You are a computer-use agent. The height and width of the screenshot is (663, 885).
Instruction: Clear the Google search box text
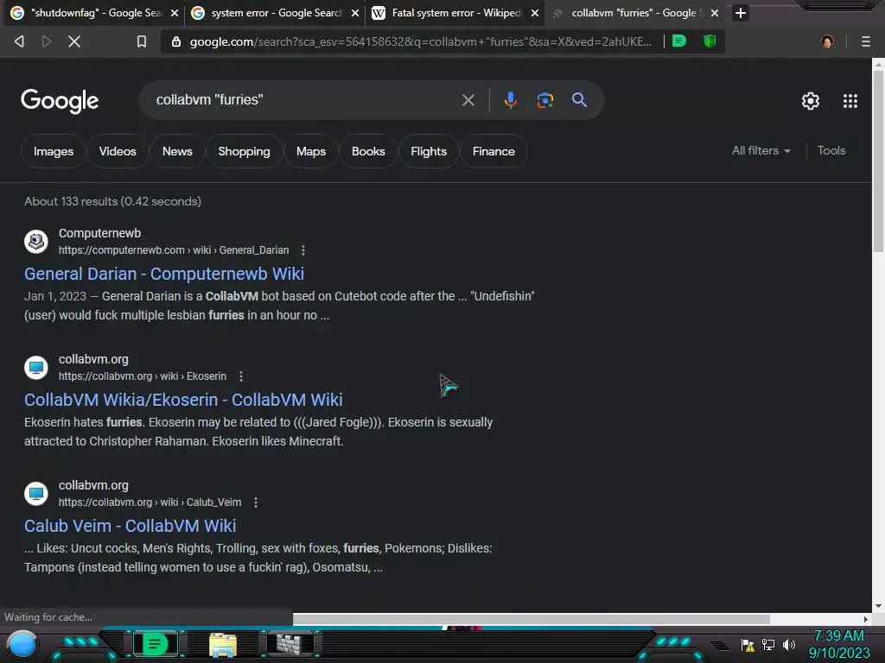point(468,100)
